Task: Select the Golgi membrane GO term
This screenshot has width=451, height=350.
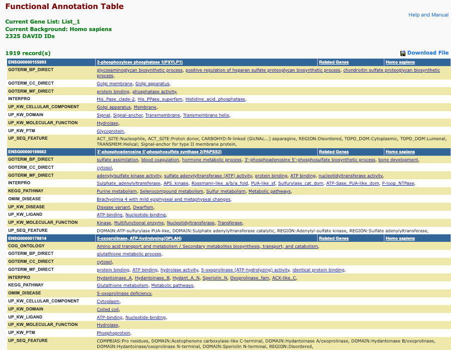Action: [x=114, y=84]
